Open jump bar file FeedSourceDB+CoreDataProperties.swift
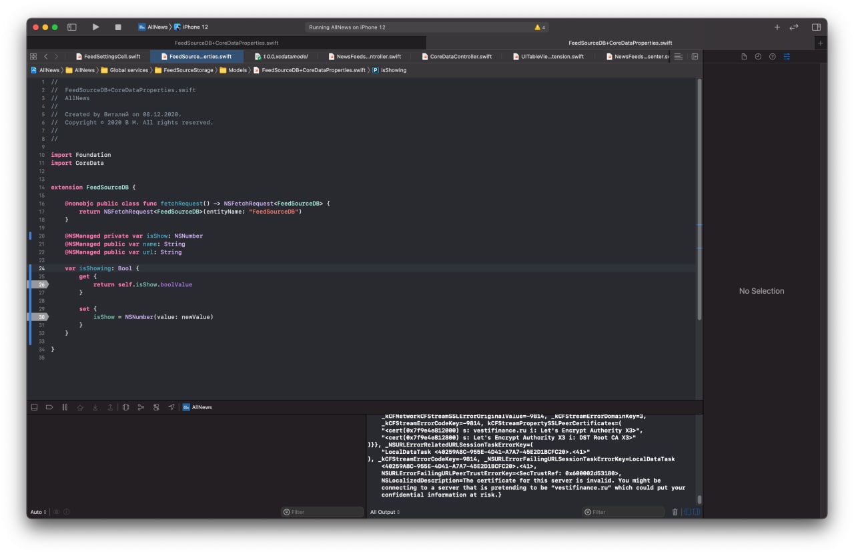854x554 pixels. point(309,70)
